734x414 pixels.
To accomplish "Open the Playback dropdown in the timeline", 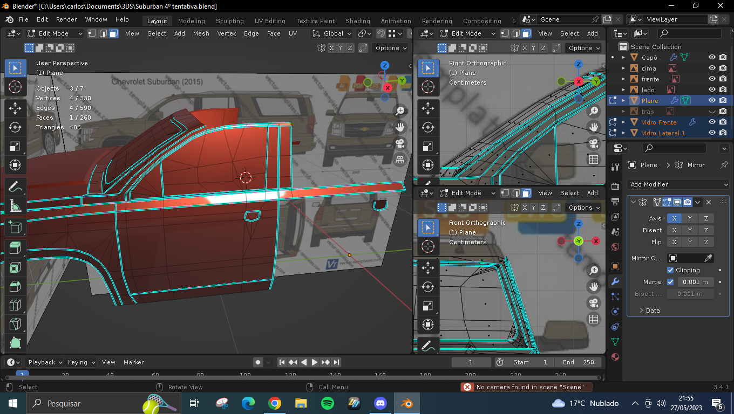I will coord(45,362).
